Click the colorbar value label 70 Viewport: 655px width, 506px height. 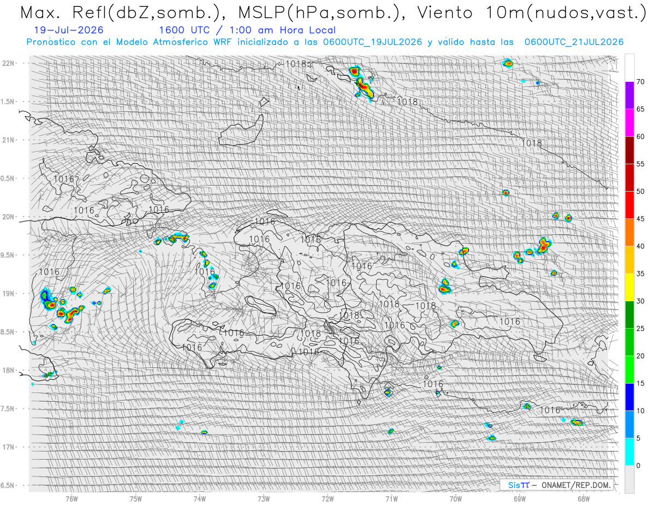click(x=640, y=82)
